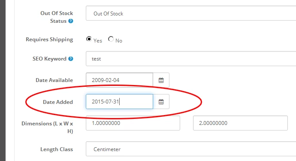This screenshot has height=161, width=296.
Task: Click Out Of Stock Status help icon
Action: 71,21
